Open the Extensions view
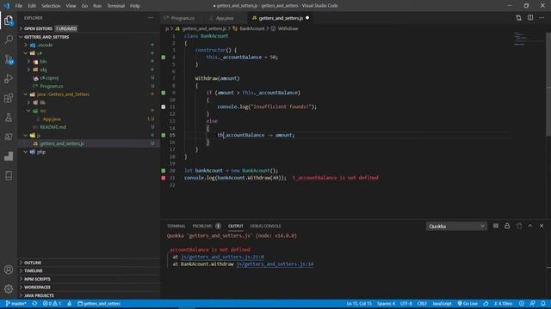 [9, 98]
